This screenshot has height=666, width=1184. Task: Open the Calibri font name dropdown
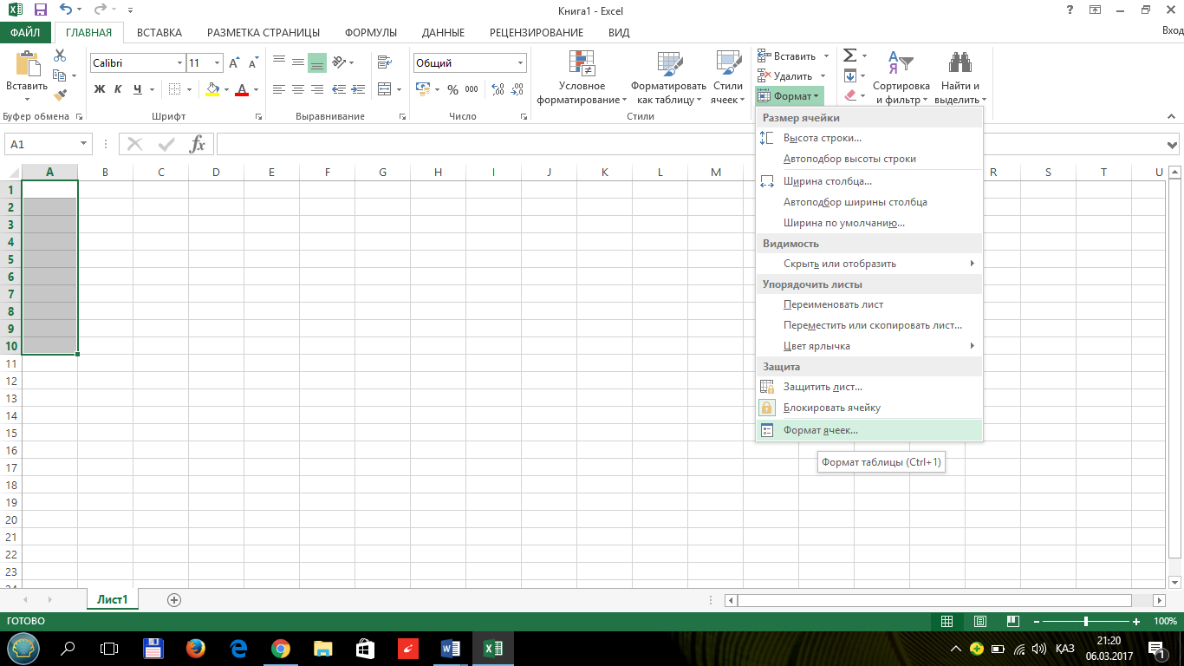pos(180,63)
